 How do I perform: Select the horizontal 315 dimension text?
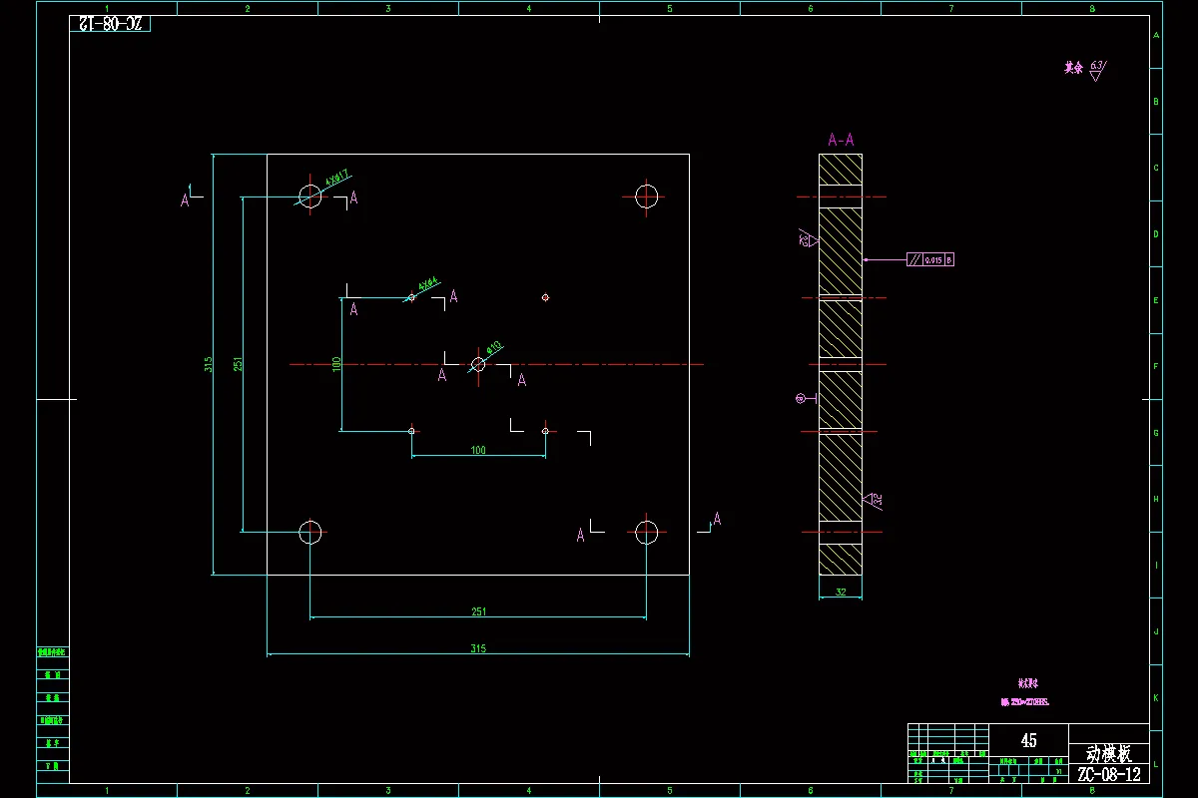click(x=478, y=648)
